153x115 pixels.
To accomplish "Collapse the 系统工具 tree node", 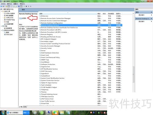I will tap(2, 11).
